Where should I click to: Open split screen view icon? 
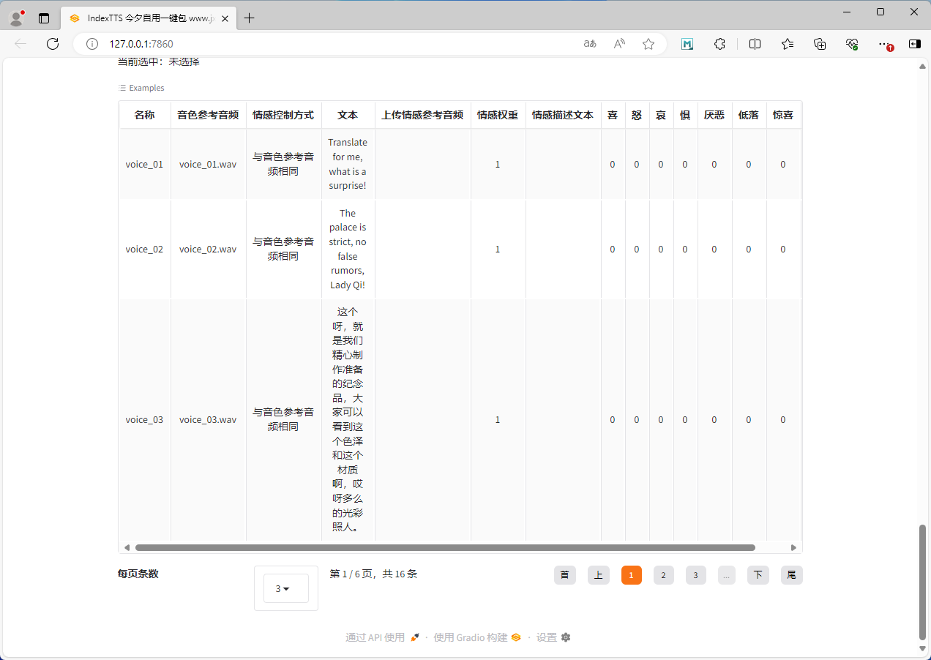pos(755,44)
